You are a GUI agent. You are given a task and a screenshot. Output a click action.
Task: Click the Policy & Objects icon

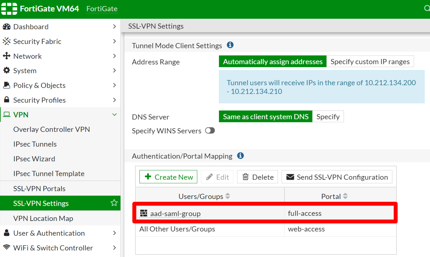tap(7, 85)
